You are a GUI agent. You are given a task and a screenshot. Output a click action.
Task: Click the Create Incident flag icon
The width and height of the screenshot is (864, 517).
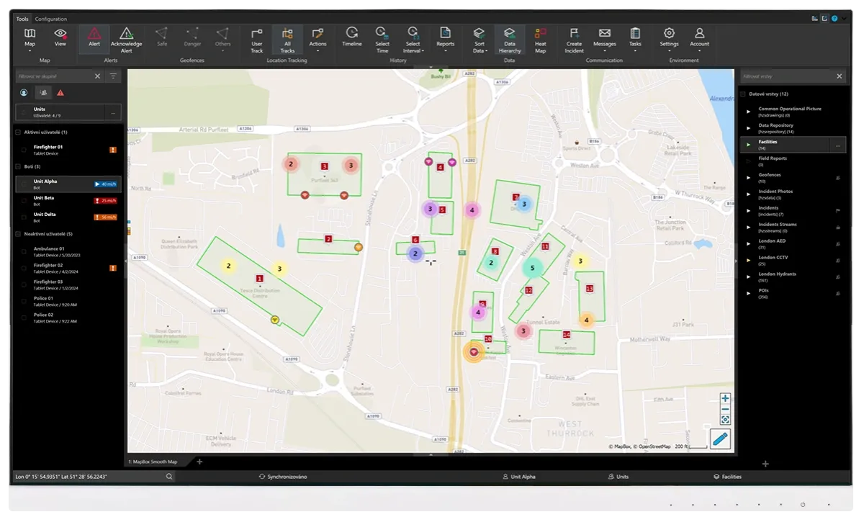[574, 33]
